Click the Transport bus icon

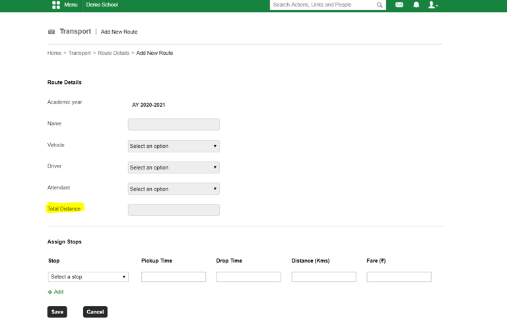[x=51, y=32]
